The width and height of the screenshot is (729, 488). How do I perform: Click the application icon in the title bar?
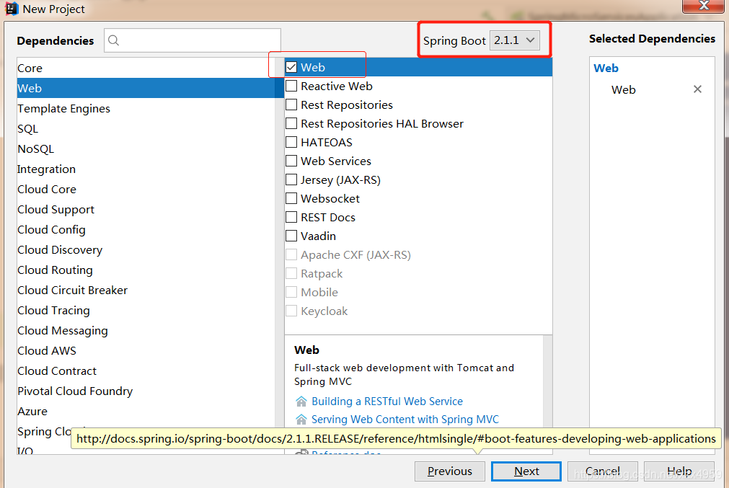point(10,9)
